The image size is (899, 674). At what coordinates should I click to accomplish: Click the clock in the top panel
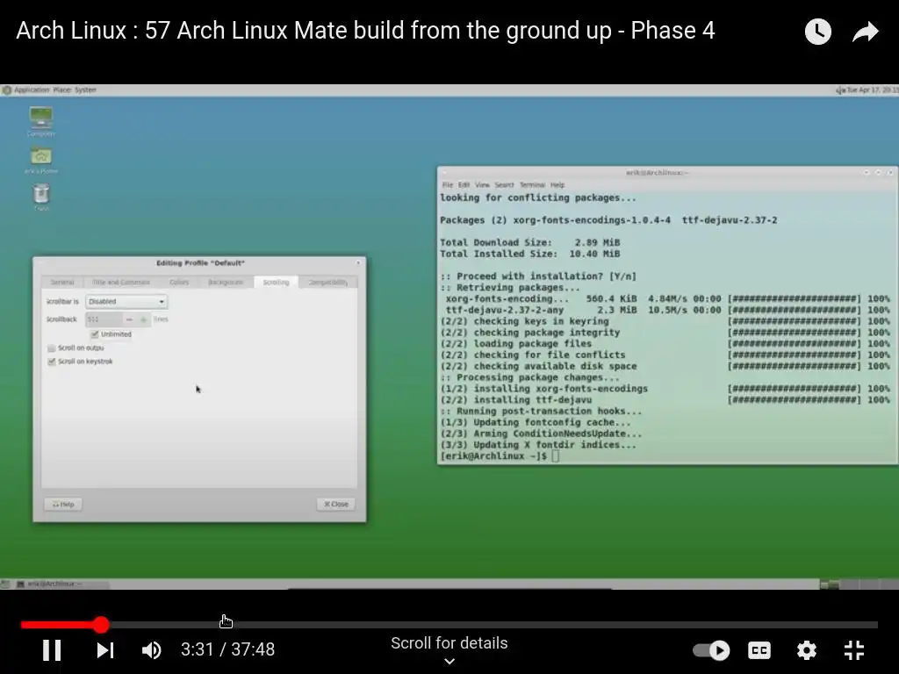click(872, 90)
